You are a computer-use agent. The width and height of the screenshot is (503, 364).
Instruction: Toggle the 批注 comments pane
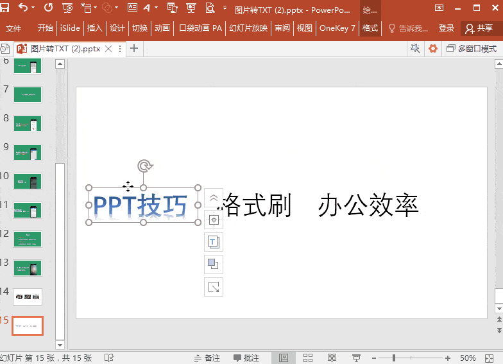coord(246,358)
